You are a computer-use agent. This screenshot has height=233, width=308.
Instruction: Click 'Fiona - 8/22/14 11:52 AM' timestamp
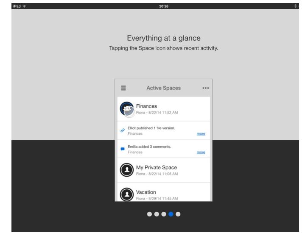(157, 113)
